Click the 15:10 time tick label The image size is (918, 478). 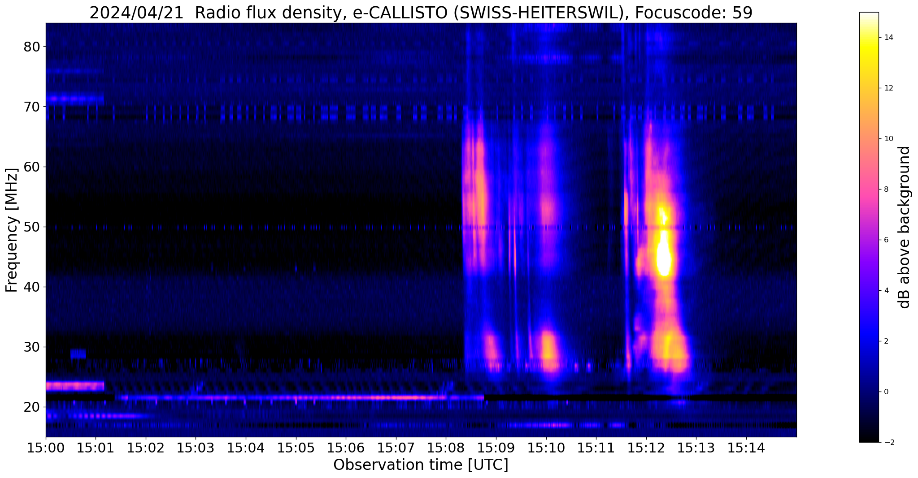pyautogui.click(x=546, y=447)
